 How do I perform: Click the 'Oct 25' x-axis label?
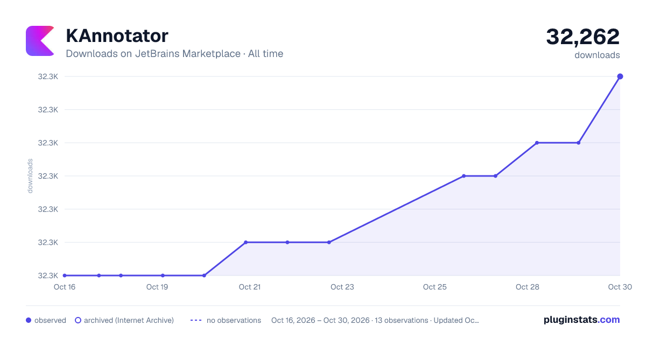[x=435, y=287]
